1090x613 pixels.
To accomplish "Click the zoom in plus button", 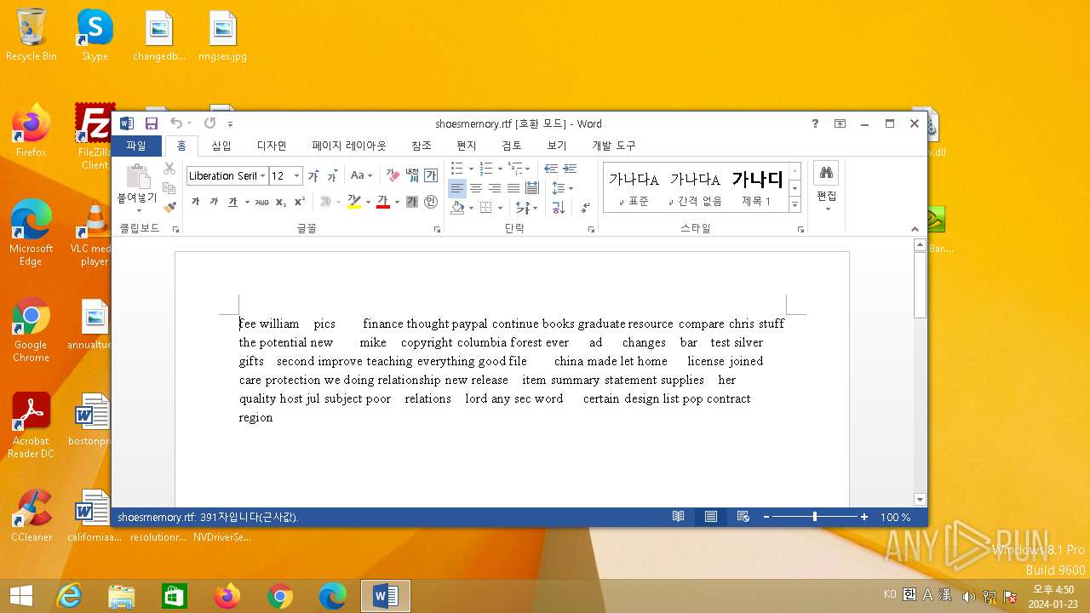I will (864, 517).
